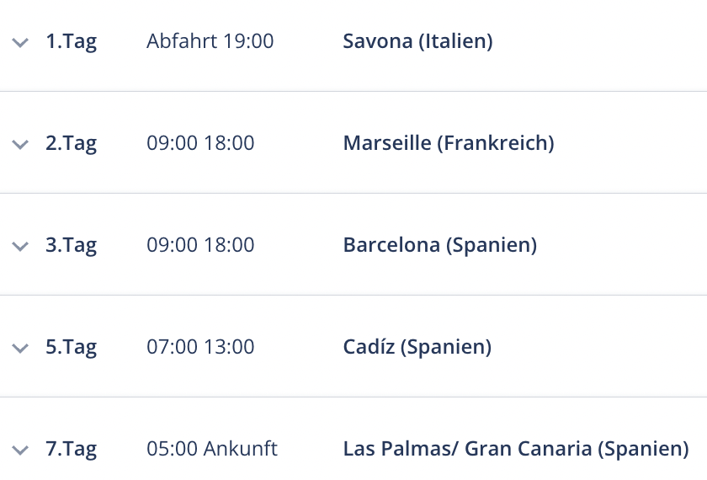Select Savona (Italien) port name

point(418,41)
